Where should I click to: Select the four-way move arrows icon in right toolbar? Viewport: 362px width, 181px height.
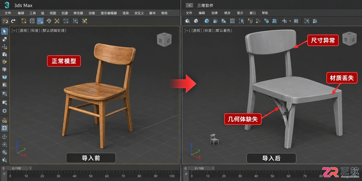coord(284,21)
